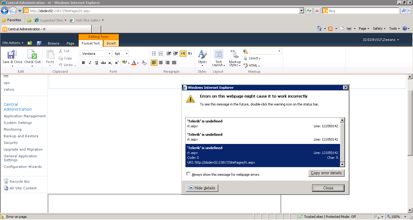
Task: Click the Save & Close ribbon icon
Action: tap(12, 55)
